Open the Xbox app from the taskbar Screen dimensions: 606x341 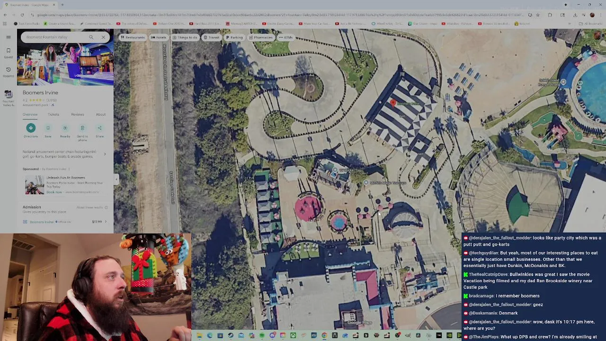(x=293, y=336)
